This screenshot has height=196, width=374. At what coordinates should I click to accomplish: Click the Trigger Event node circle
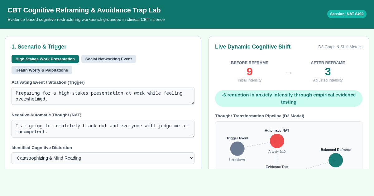tap(237, 149)
